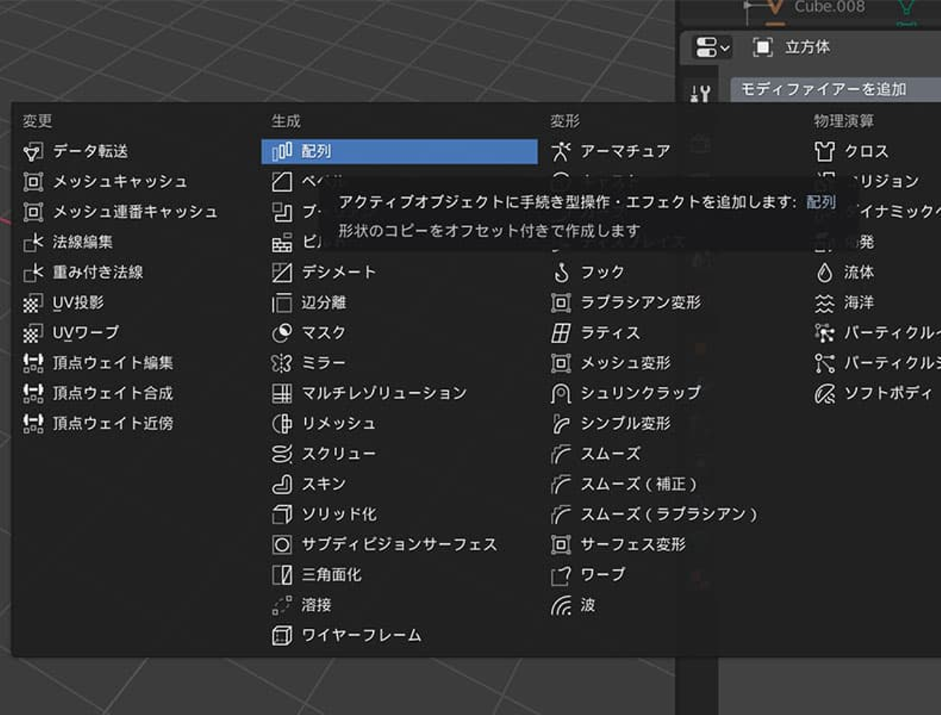Viewport: 941px width, 715px height.
Task: Choose the シュリンクラップ modifier
Action: tap(640, 393)
